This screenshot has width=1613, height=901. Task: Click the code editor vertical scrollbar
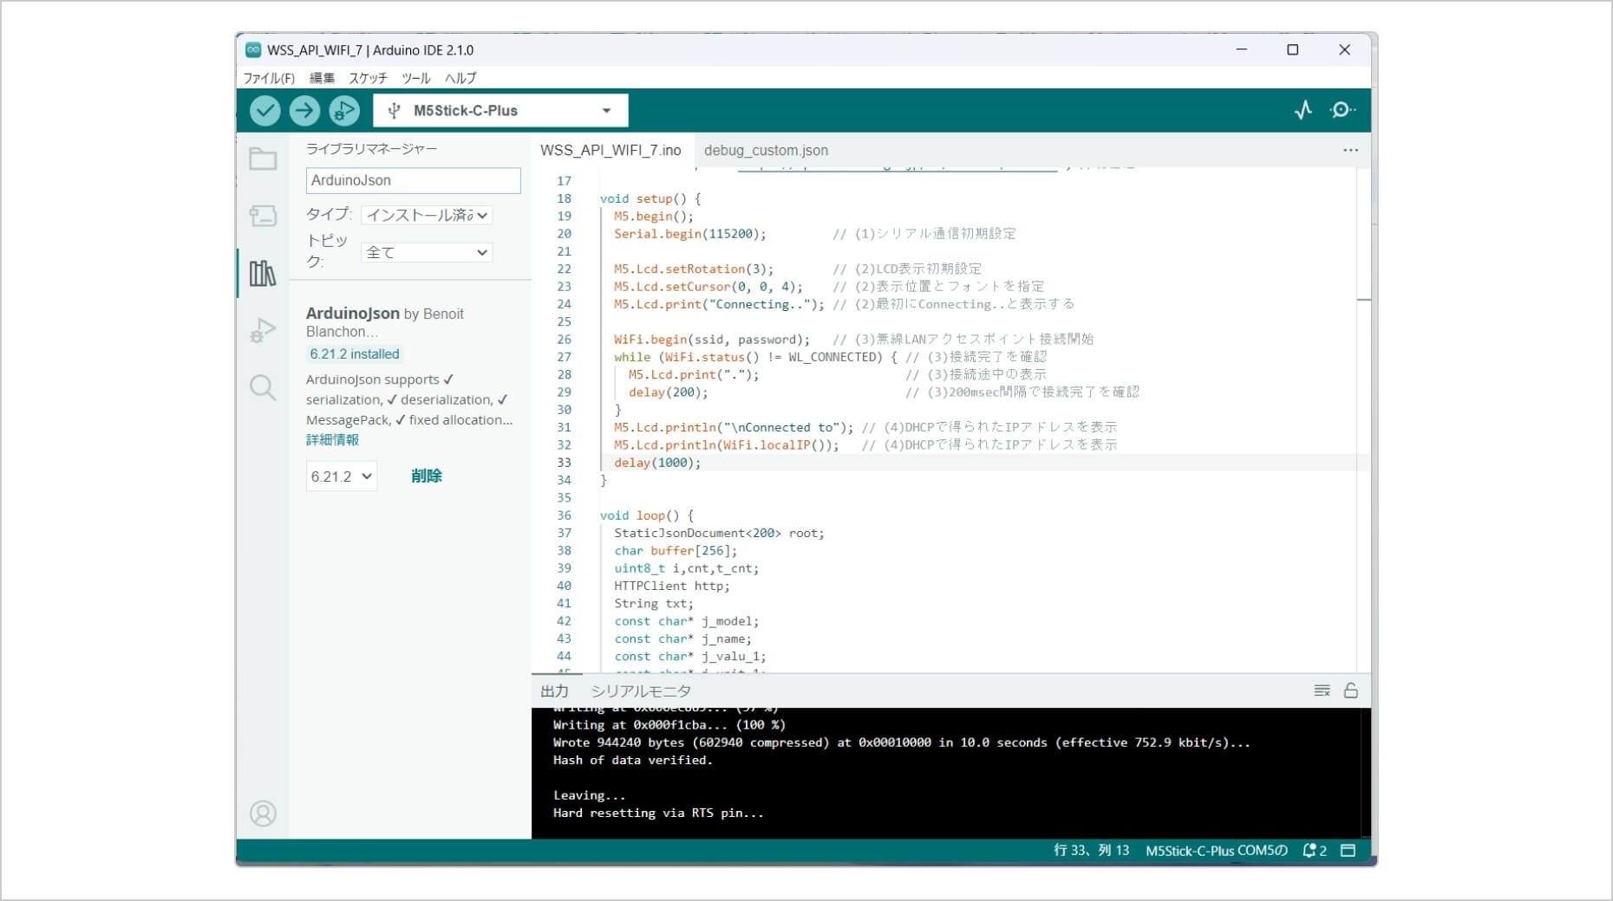click(x=1363, y=419)
